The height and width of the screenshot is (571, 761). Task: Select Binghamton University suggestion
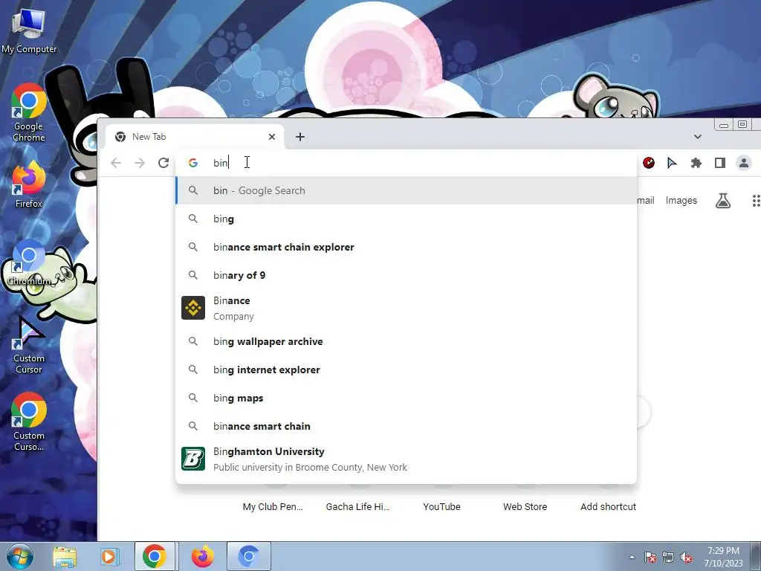coord(407,459)
